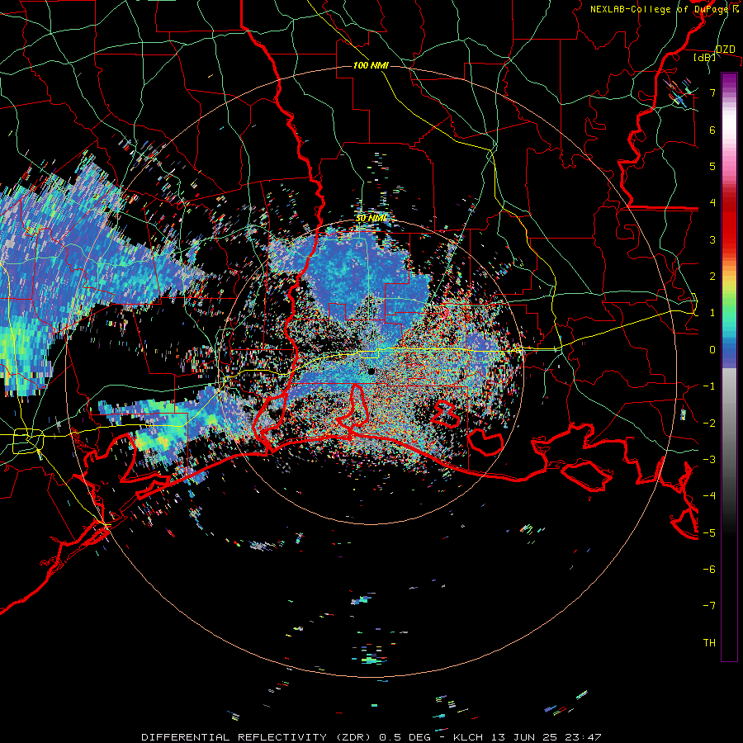Click the green section of the ZDR color bar
Viewport: 743px width, 743px height.
click(x=729, y=308)
